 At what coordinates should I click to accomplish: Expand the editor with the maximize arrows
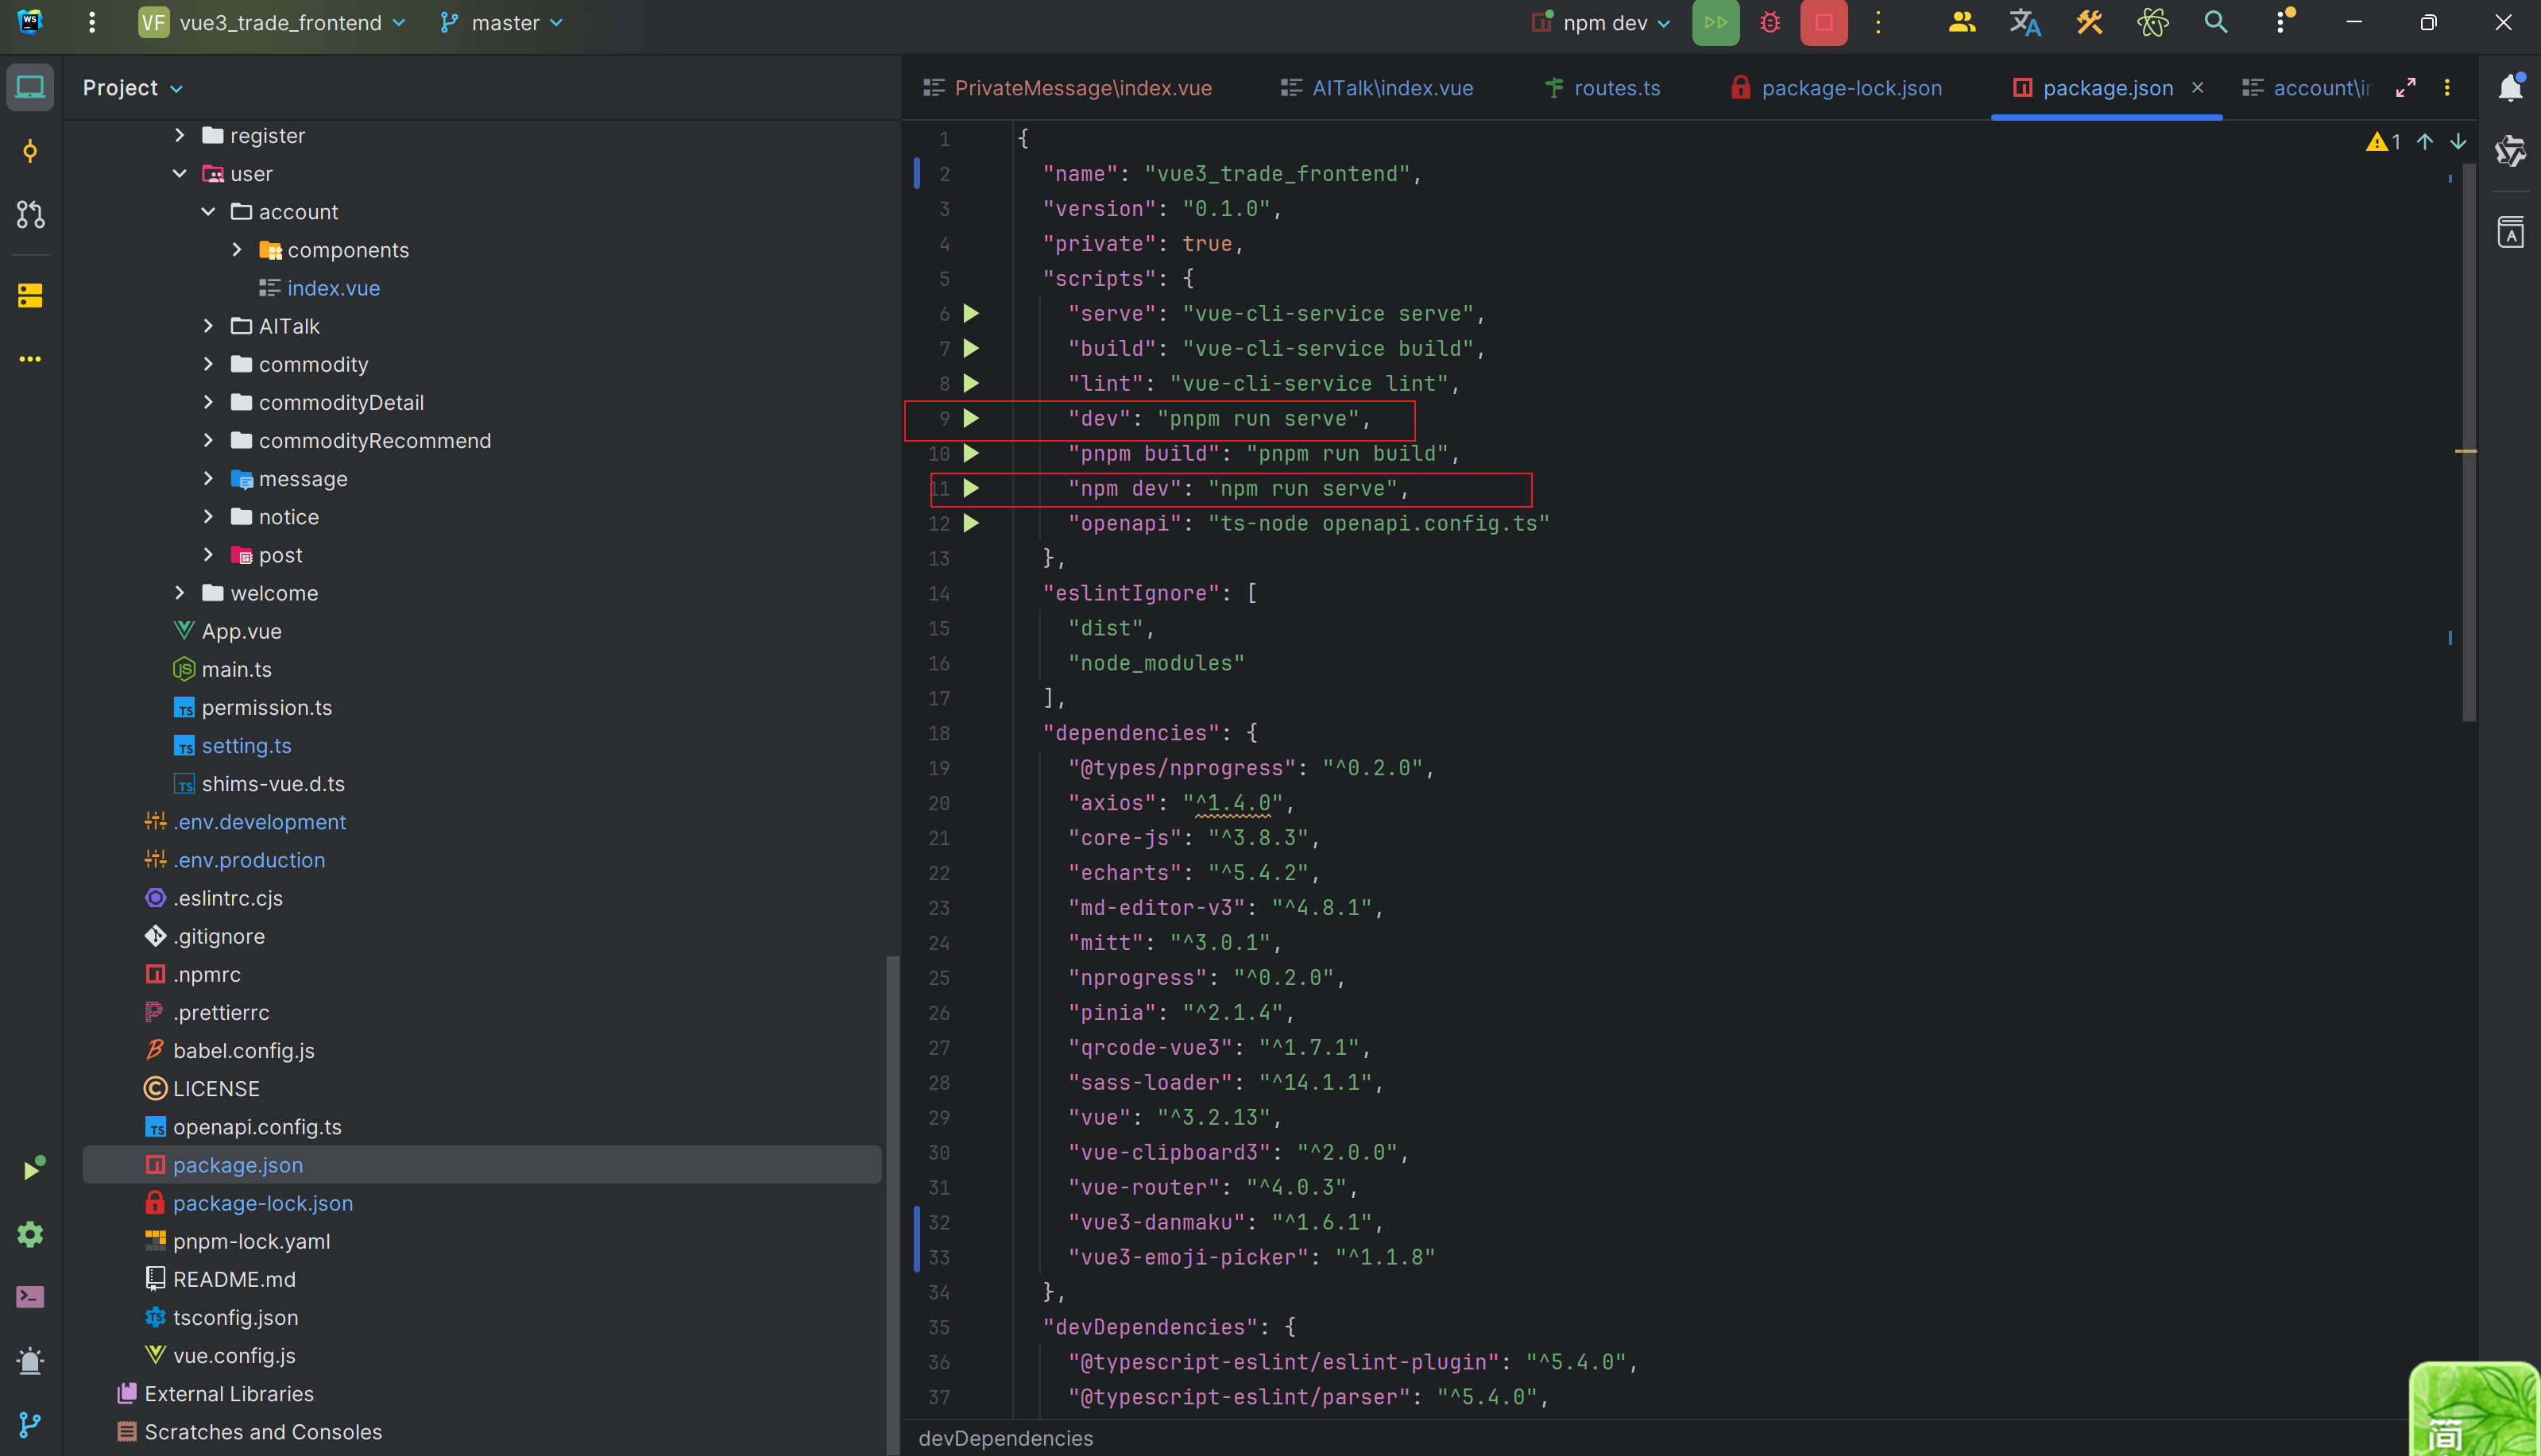(x=2406, y=88)
